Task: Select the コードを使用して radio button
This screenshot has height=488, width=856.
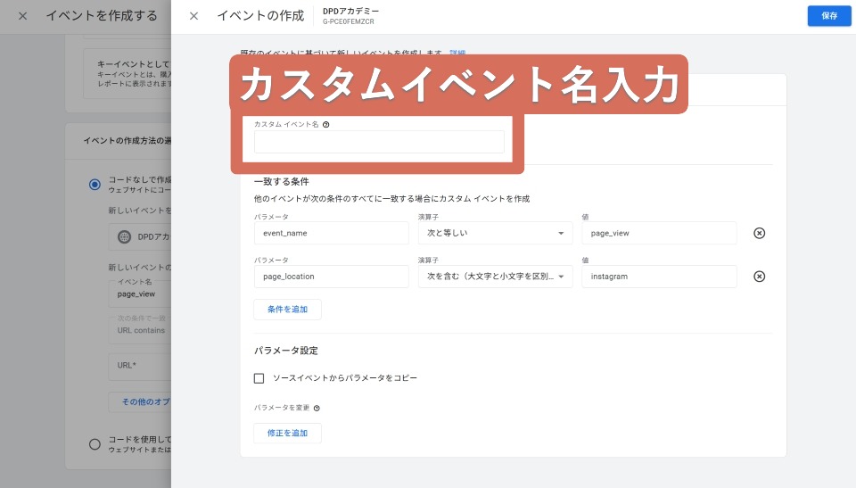Action: click(x=95, y=443)
